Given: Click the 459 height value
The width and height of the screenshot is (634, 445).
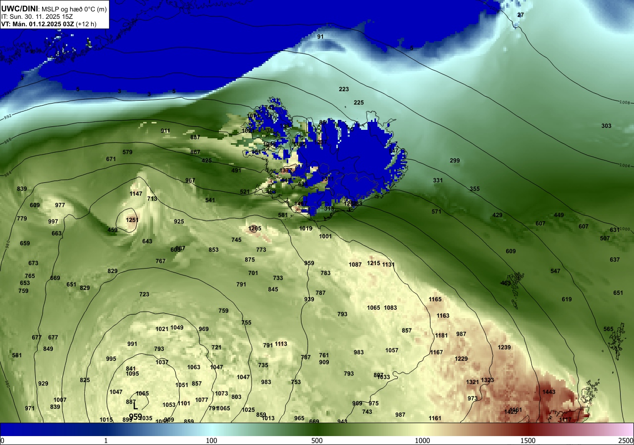Looking at the screenshot, I should coord(112,230).
